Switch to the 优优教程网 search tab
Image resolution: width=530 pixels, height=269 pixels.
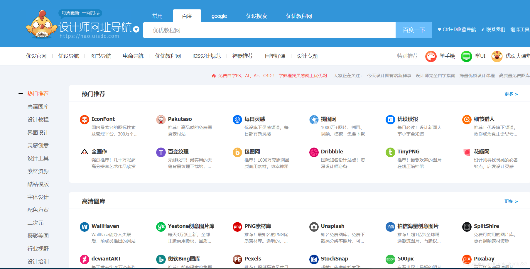299,16
